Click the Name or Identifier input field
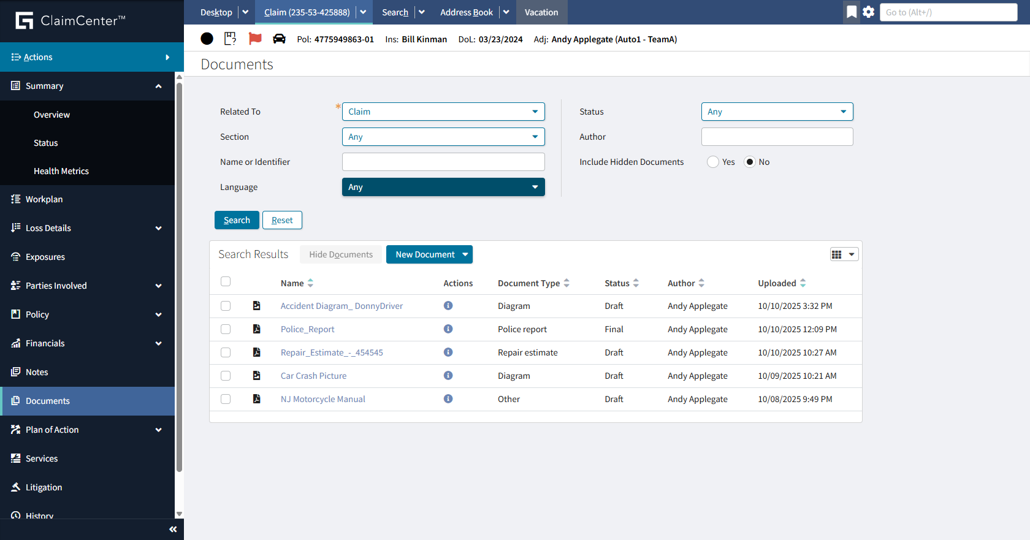Screen dimensions: 1030x540 [x=443, y=162]
